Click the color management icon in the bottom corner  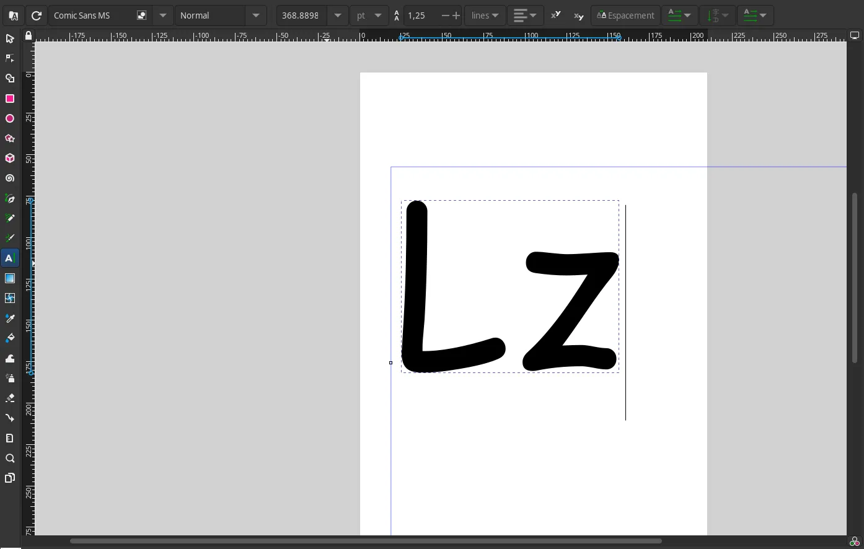855,542
